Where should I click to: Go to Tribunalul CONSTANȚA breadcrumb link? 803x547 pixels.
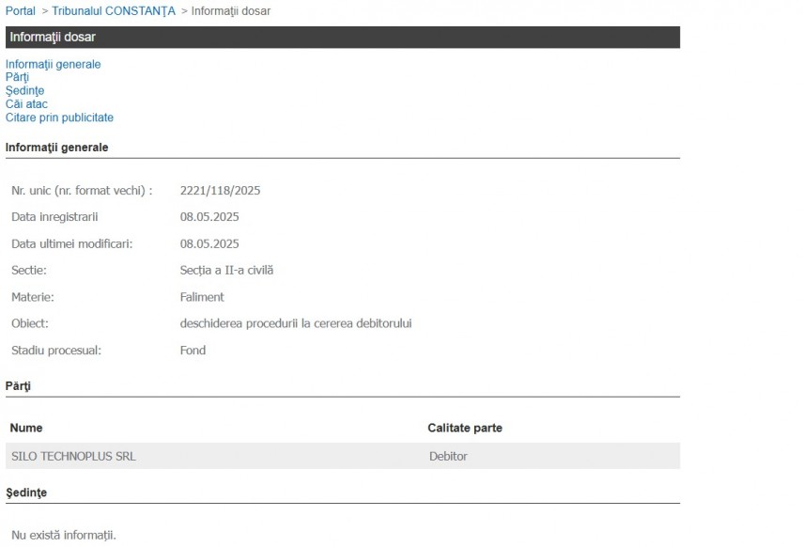click(114, 10)
